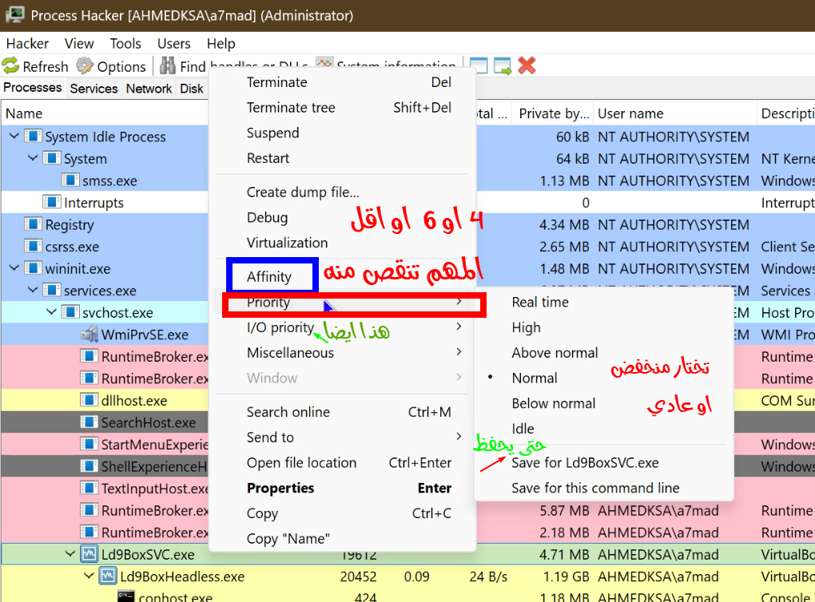Screen dimensions: 815x602
Task: Click the Refresh toolbar icon
Action: [x=10, y=66]
